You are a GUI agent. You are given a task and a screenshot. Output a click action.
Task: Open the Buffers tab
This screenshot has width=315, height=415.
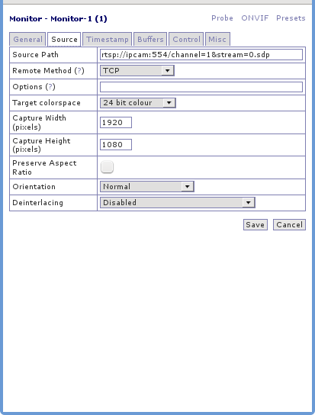(x=150, y=40)
